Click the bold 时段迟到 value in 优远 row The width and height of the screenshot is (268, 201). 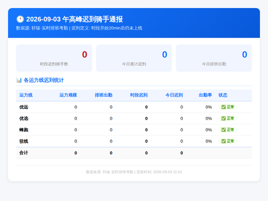pyautogui.click(x=146, y=107)
